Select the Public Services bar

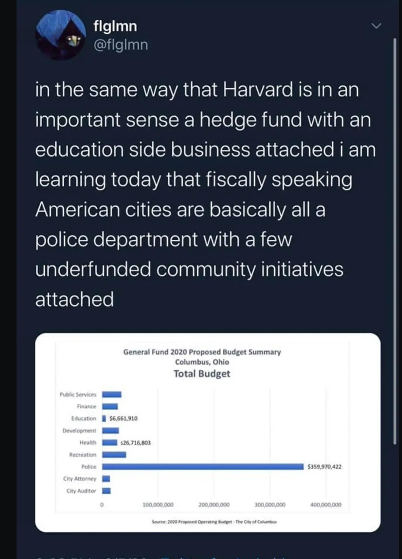[111, 394]
